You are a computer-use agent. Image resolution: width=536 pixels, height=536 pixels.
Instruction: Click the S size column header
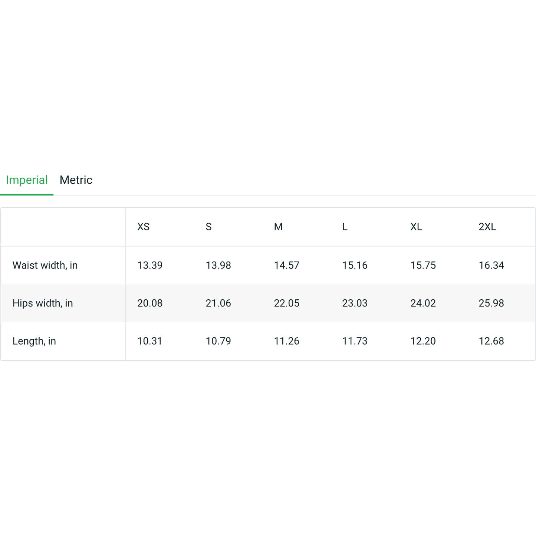[x=208, y=227]
